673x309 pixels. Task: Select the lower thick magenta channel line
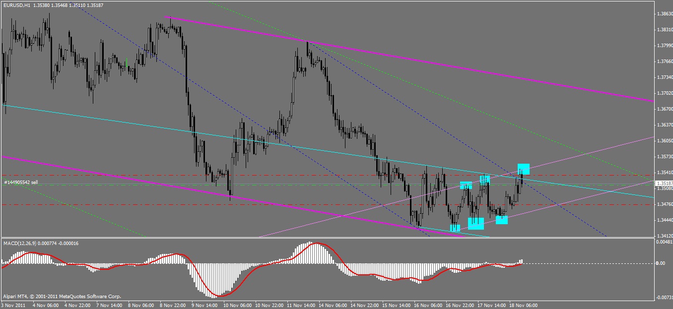click(x=233, y=196)
